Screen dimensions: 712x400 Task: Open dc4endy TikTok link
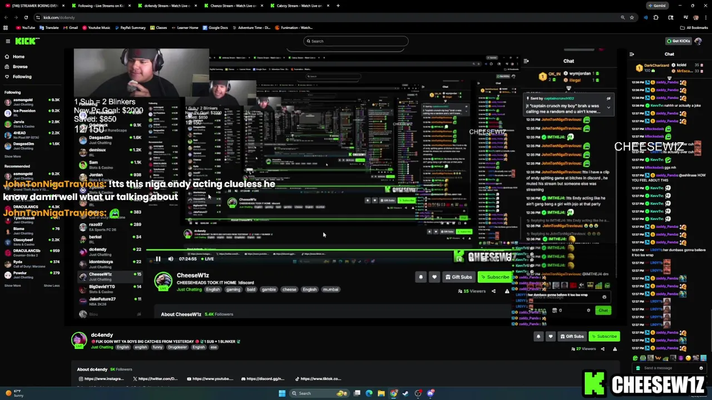(x=318, y=379)
